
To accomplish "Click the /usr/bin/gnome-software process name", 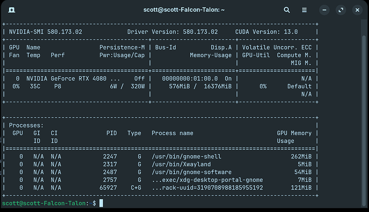I will pos(191,172).
